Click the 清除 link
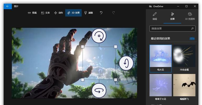202x105 pixels. point(192,39)
